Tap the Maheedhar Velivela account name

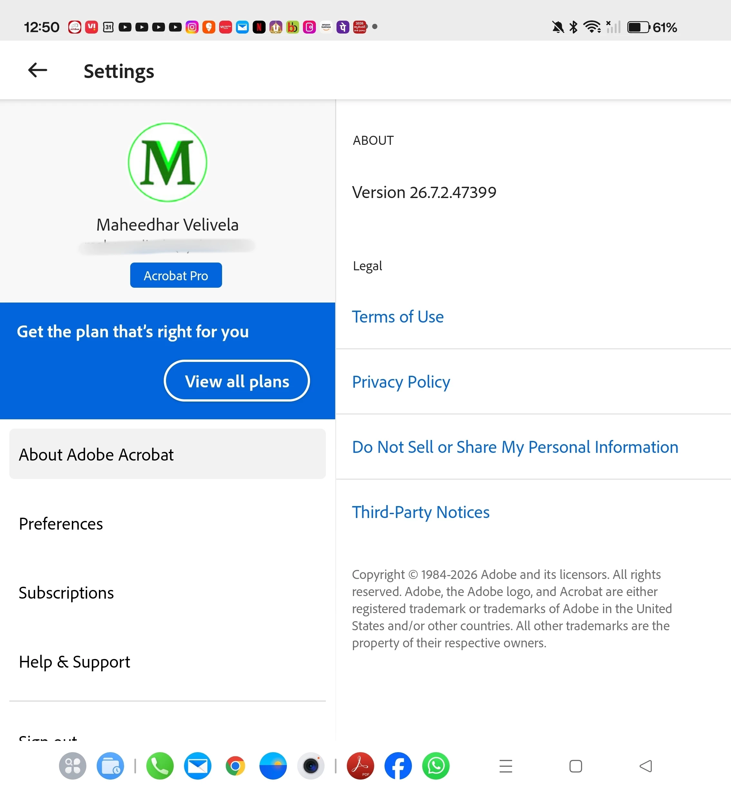coord(168,224)
